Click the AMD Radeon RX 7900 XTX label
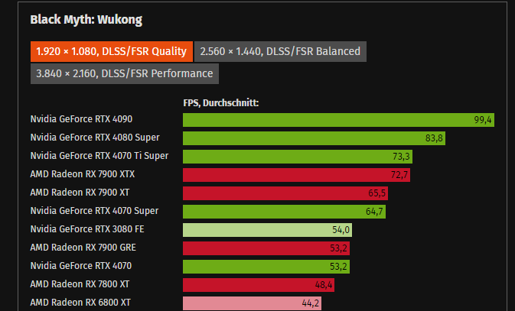Image resolution: width=515 pixels, height=311 pixels. (83, 174)
